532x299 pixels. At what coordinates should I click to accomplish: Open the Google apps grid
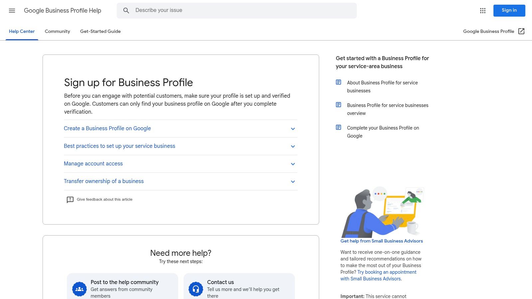click(x=483, y=11)
